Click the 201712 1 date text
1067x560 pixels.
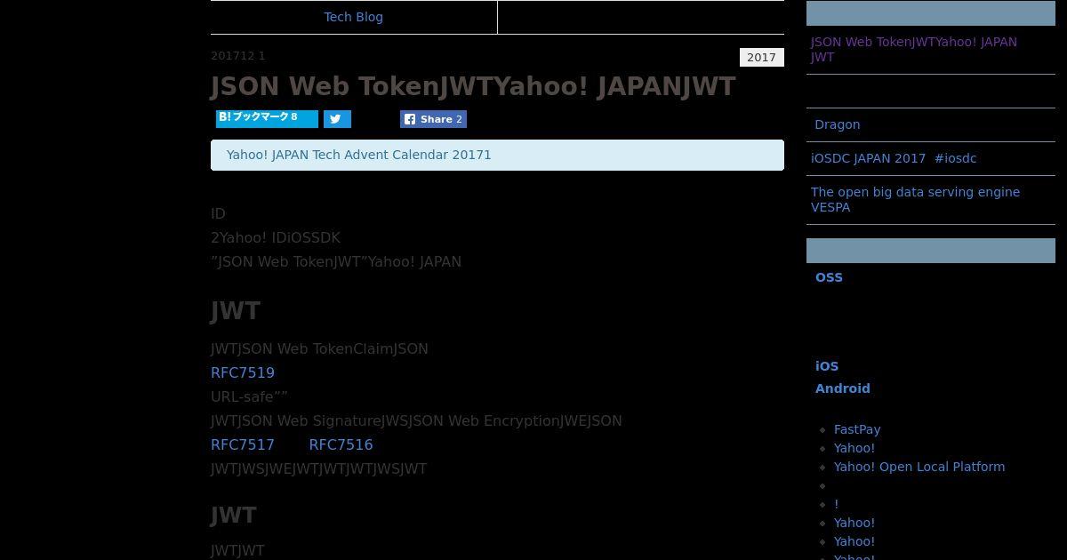[x=238, y=55]
